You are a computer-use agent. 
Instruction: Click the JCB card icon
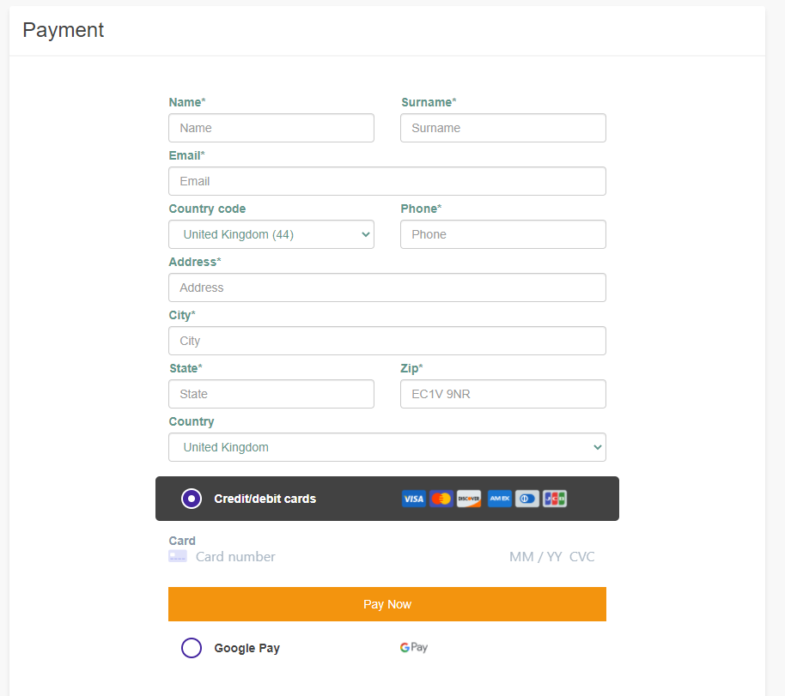[555, 499]
